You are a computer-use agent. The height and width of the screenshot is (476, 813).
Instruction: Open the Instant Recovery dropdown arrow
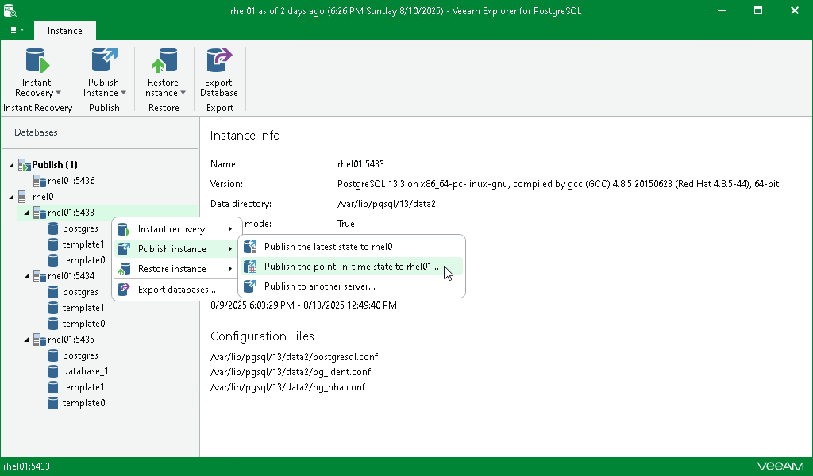[x=59, y=94]
